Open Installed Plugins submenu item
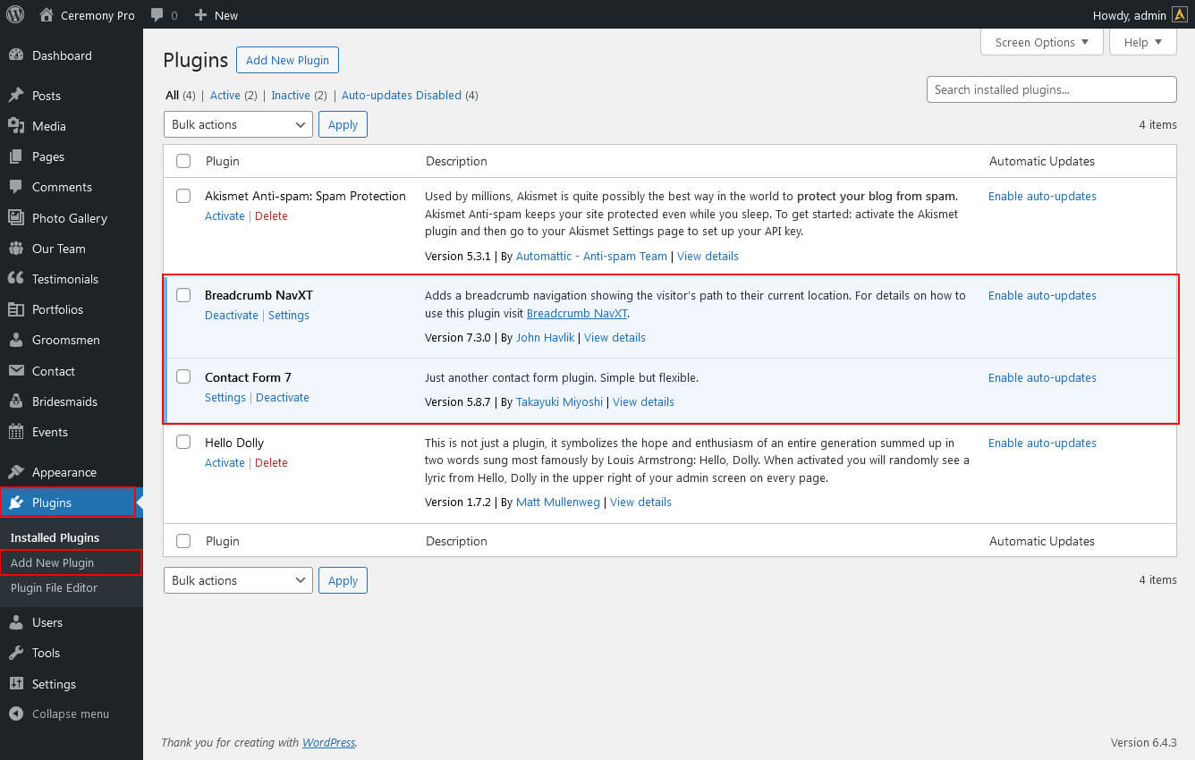The height and width of the screenshot is (760, 1195). [55, 537]
